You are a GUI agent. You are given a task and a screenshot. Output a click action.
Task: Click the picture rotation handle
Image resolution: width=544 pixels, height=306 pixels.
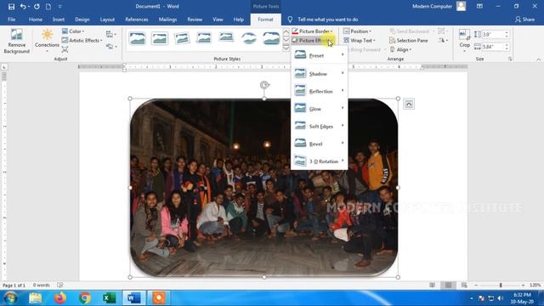[x=264, y=85]
